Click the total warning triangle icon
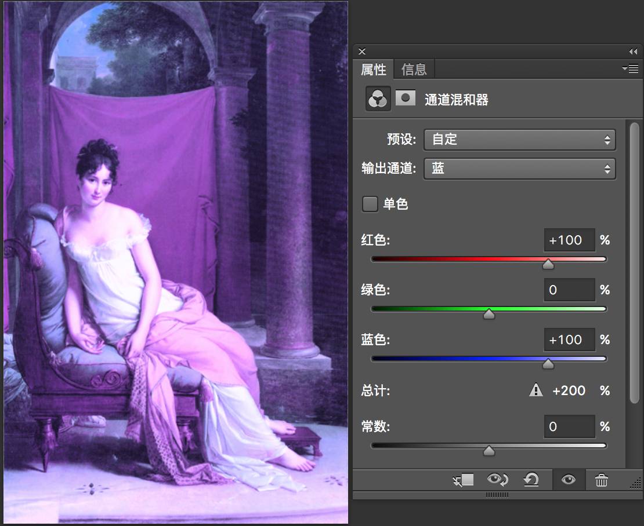The height and width of the screenshot is (526, 644). click(536, 390)
